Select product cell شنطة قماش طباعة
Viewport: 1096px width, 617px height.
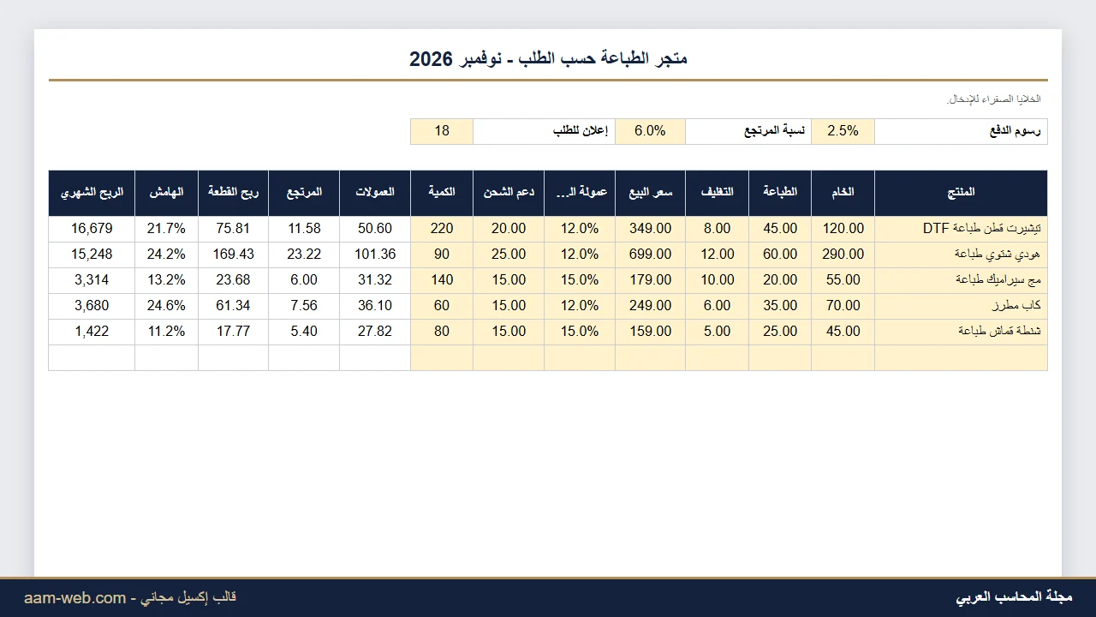pos(961,332)
